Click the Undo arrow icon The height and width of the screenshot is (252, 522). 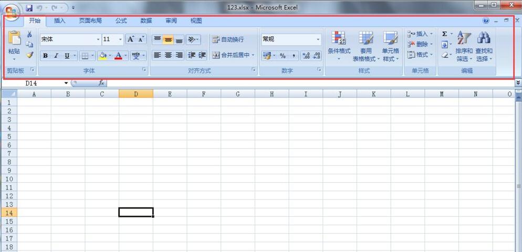(x=39, y=7)
